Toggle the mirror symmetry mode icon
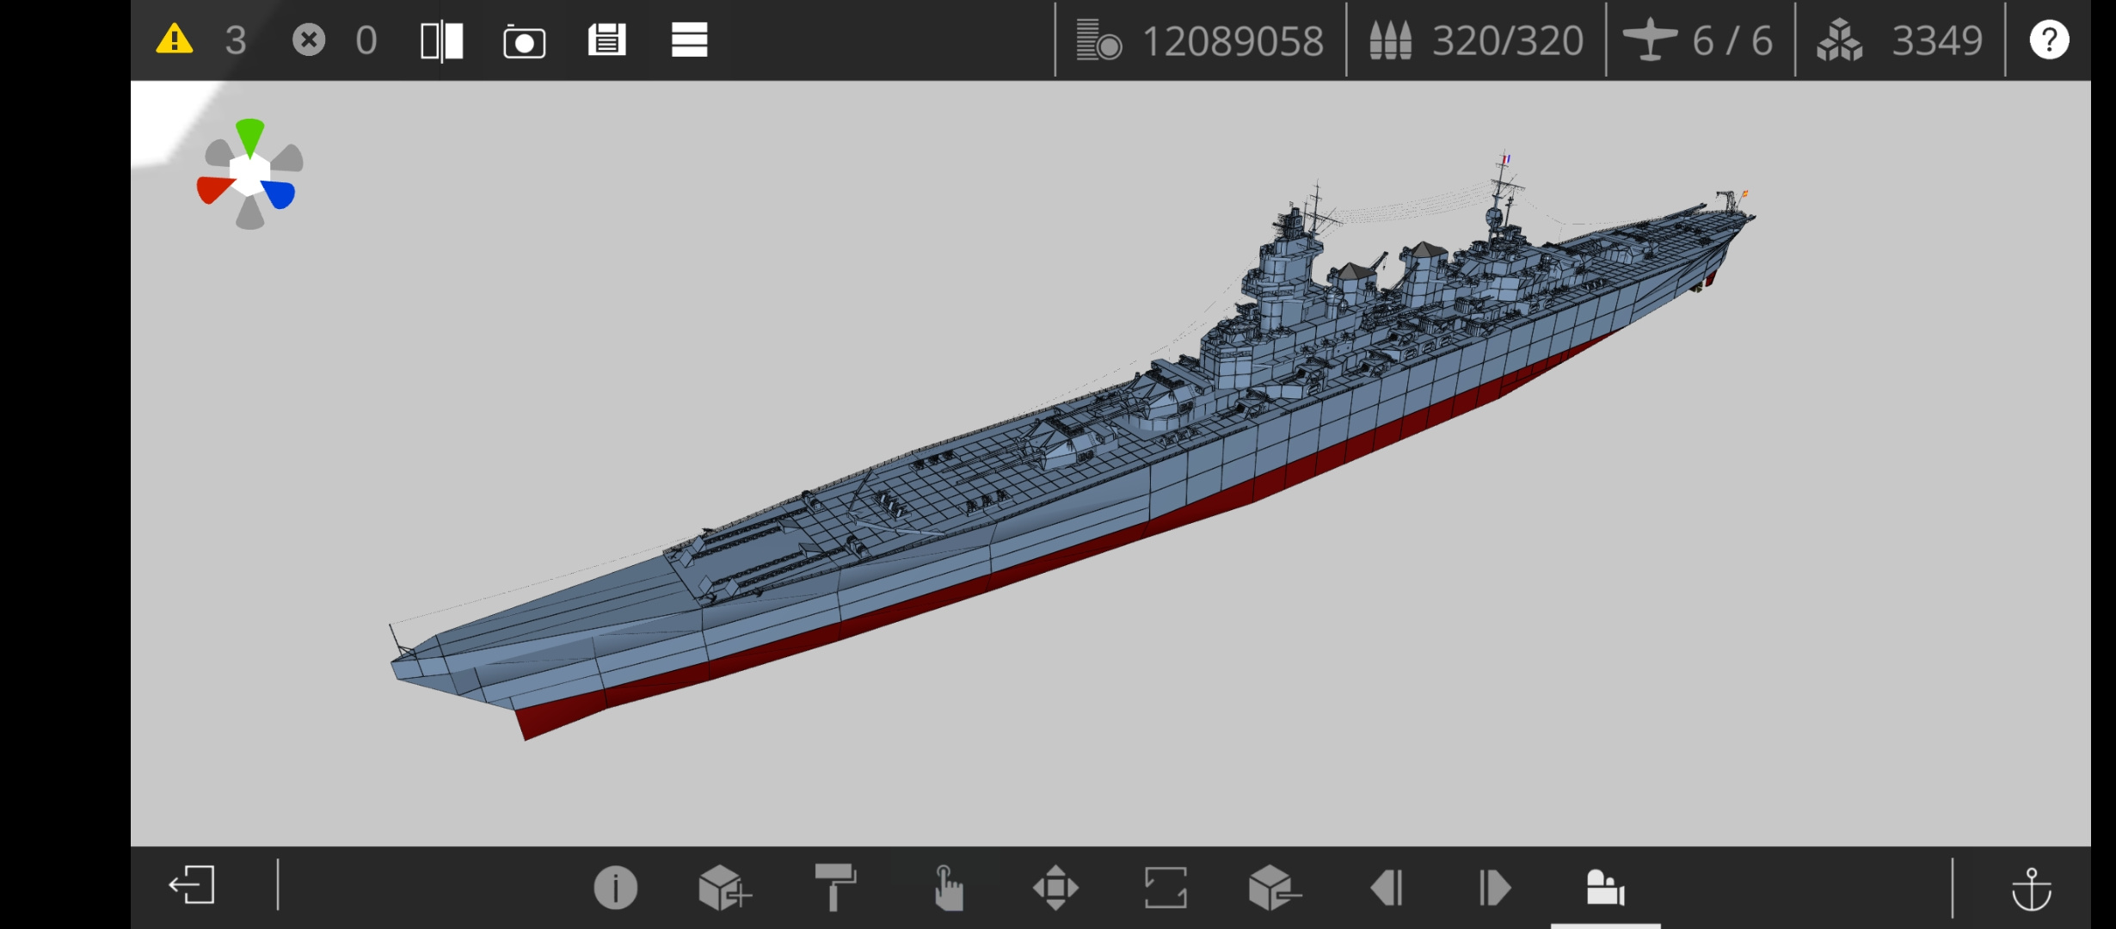The height and width of the screenshot is (929, 2116). (x=442, y=40)
